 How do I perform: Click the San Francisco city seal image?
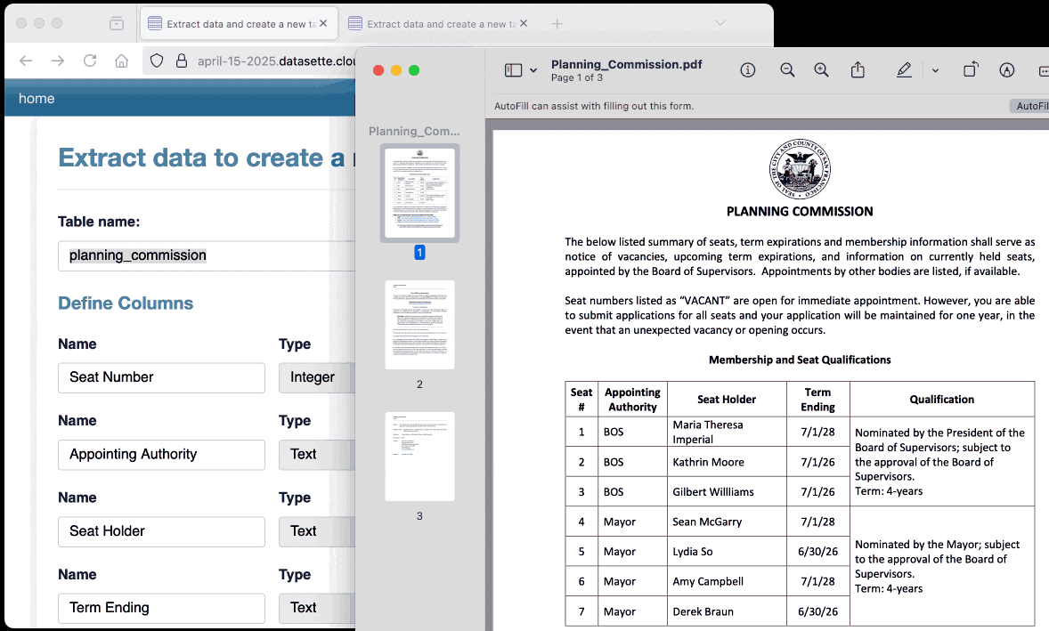[800, 168]
